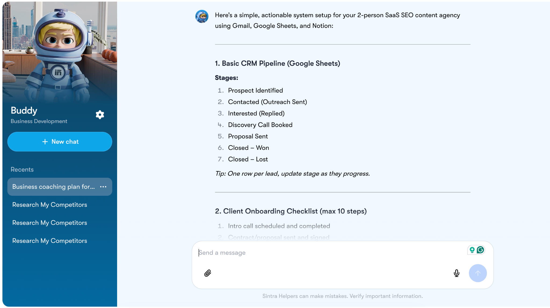
Task: Open the first Research My Competitors chat
Action: pos(50,205)
